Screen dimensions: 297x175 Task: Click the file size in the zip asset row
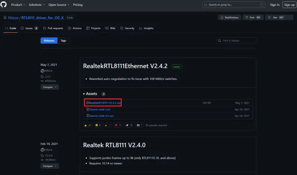[207, 103]
